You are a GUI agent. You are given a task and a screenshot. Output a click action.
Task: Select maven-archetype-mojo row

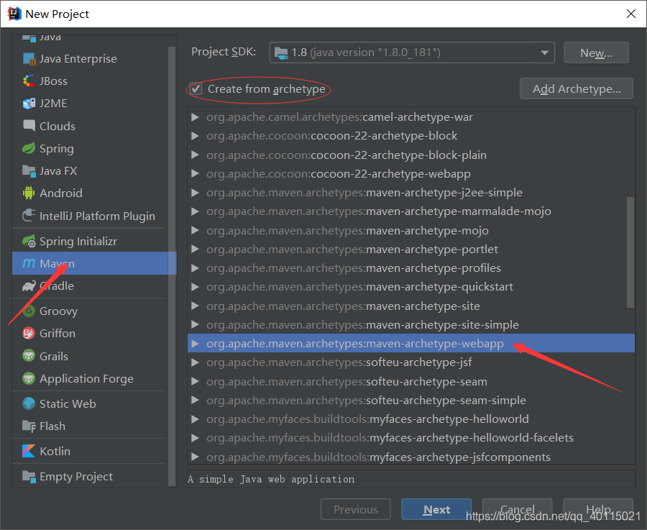[x=411, y=230]
